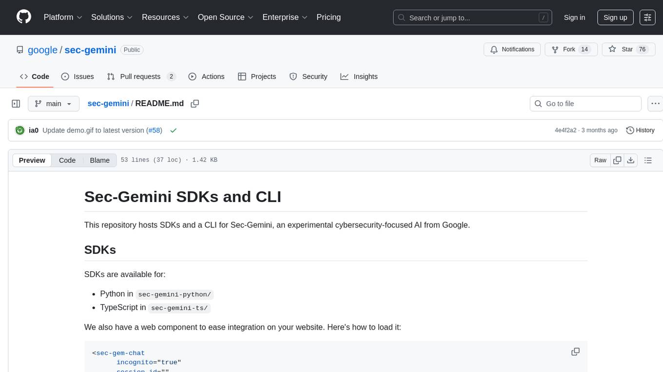This screenshot has width=663, height=372.
Task: Collapse the file tree side panel
Action: (x=16, y=104)
